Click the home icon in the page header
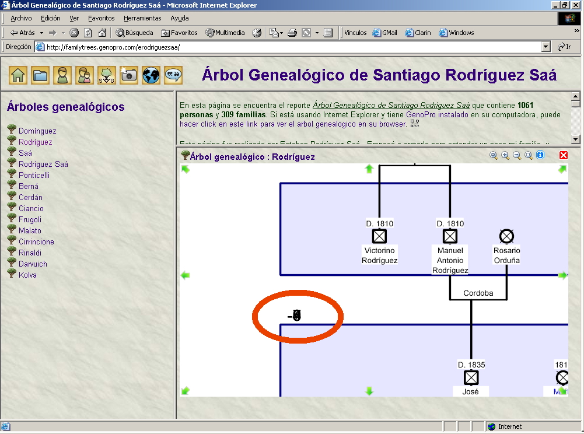Screen dimensions: 584x434 (x=18, y=75)
